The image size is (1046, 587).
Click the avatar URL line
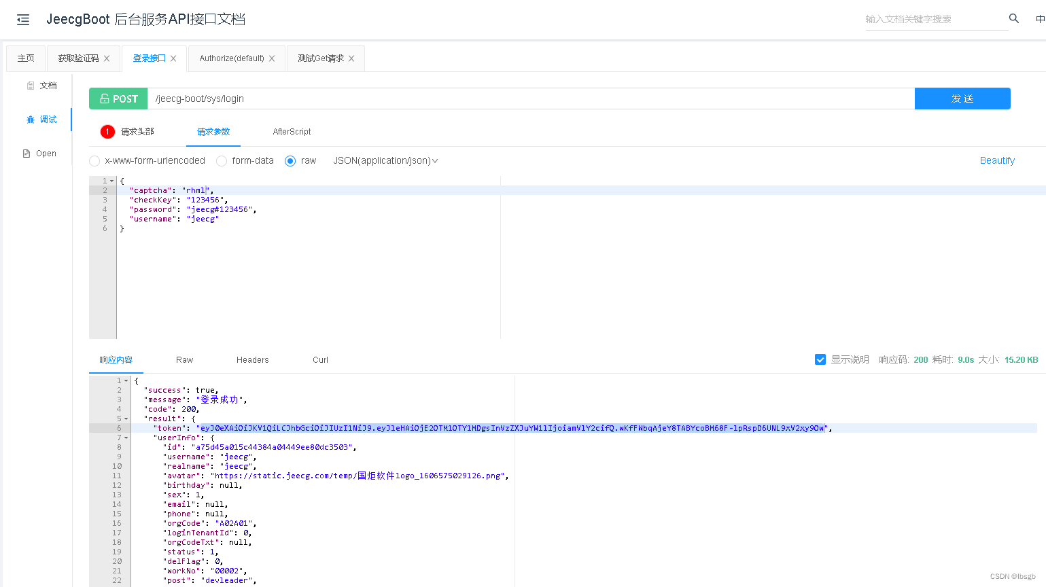[x=336, y=476]
